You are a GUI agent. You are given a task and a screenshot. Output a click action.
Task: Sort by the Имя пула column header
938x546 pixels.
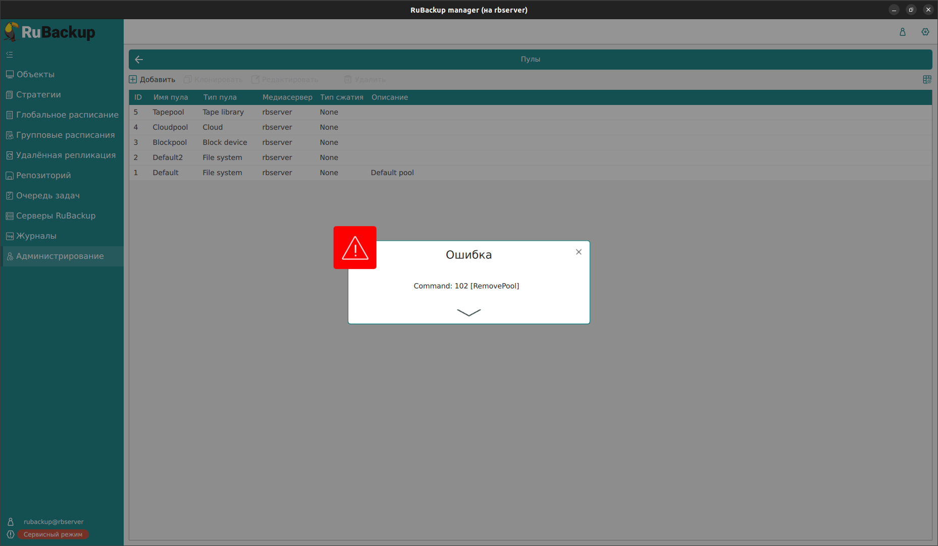(x=171, y=97)
